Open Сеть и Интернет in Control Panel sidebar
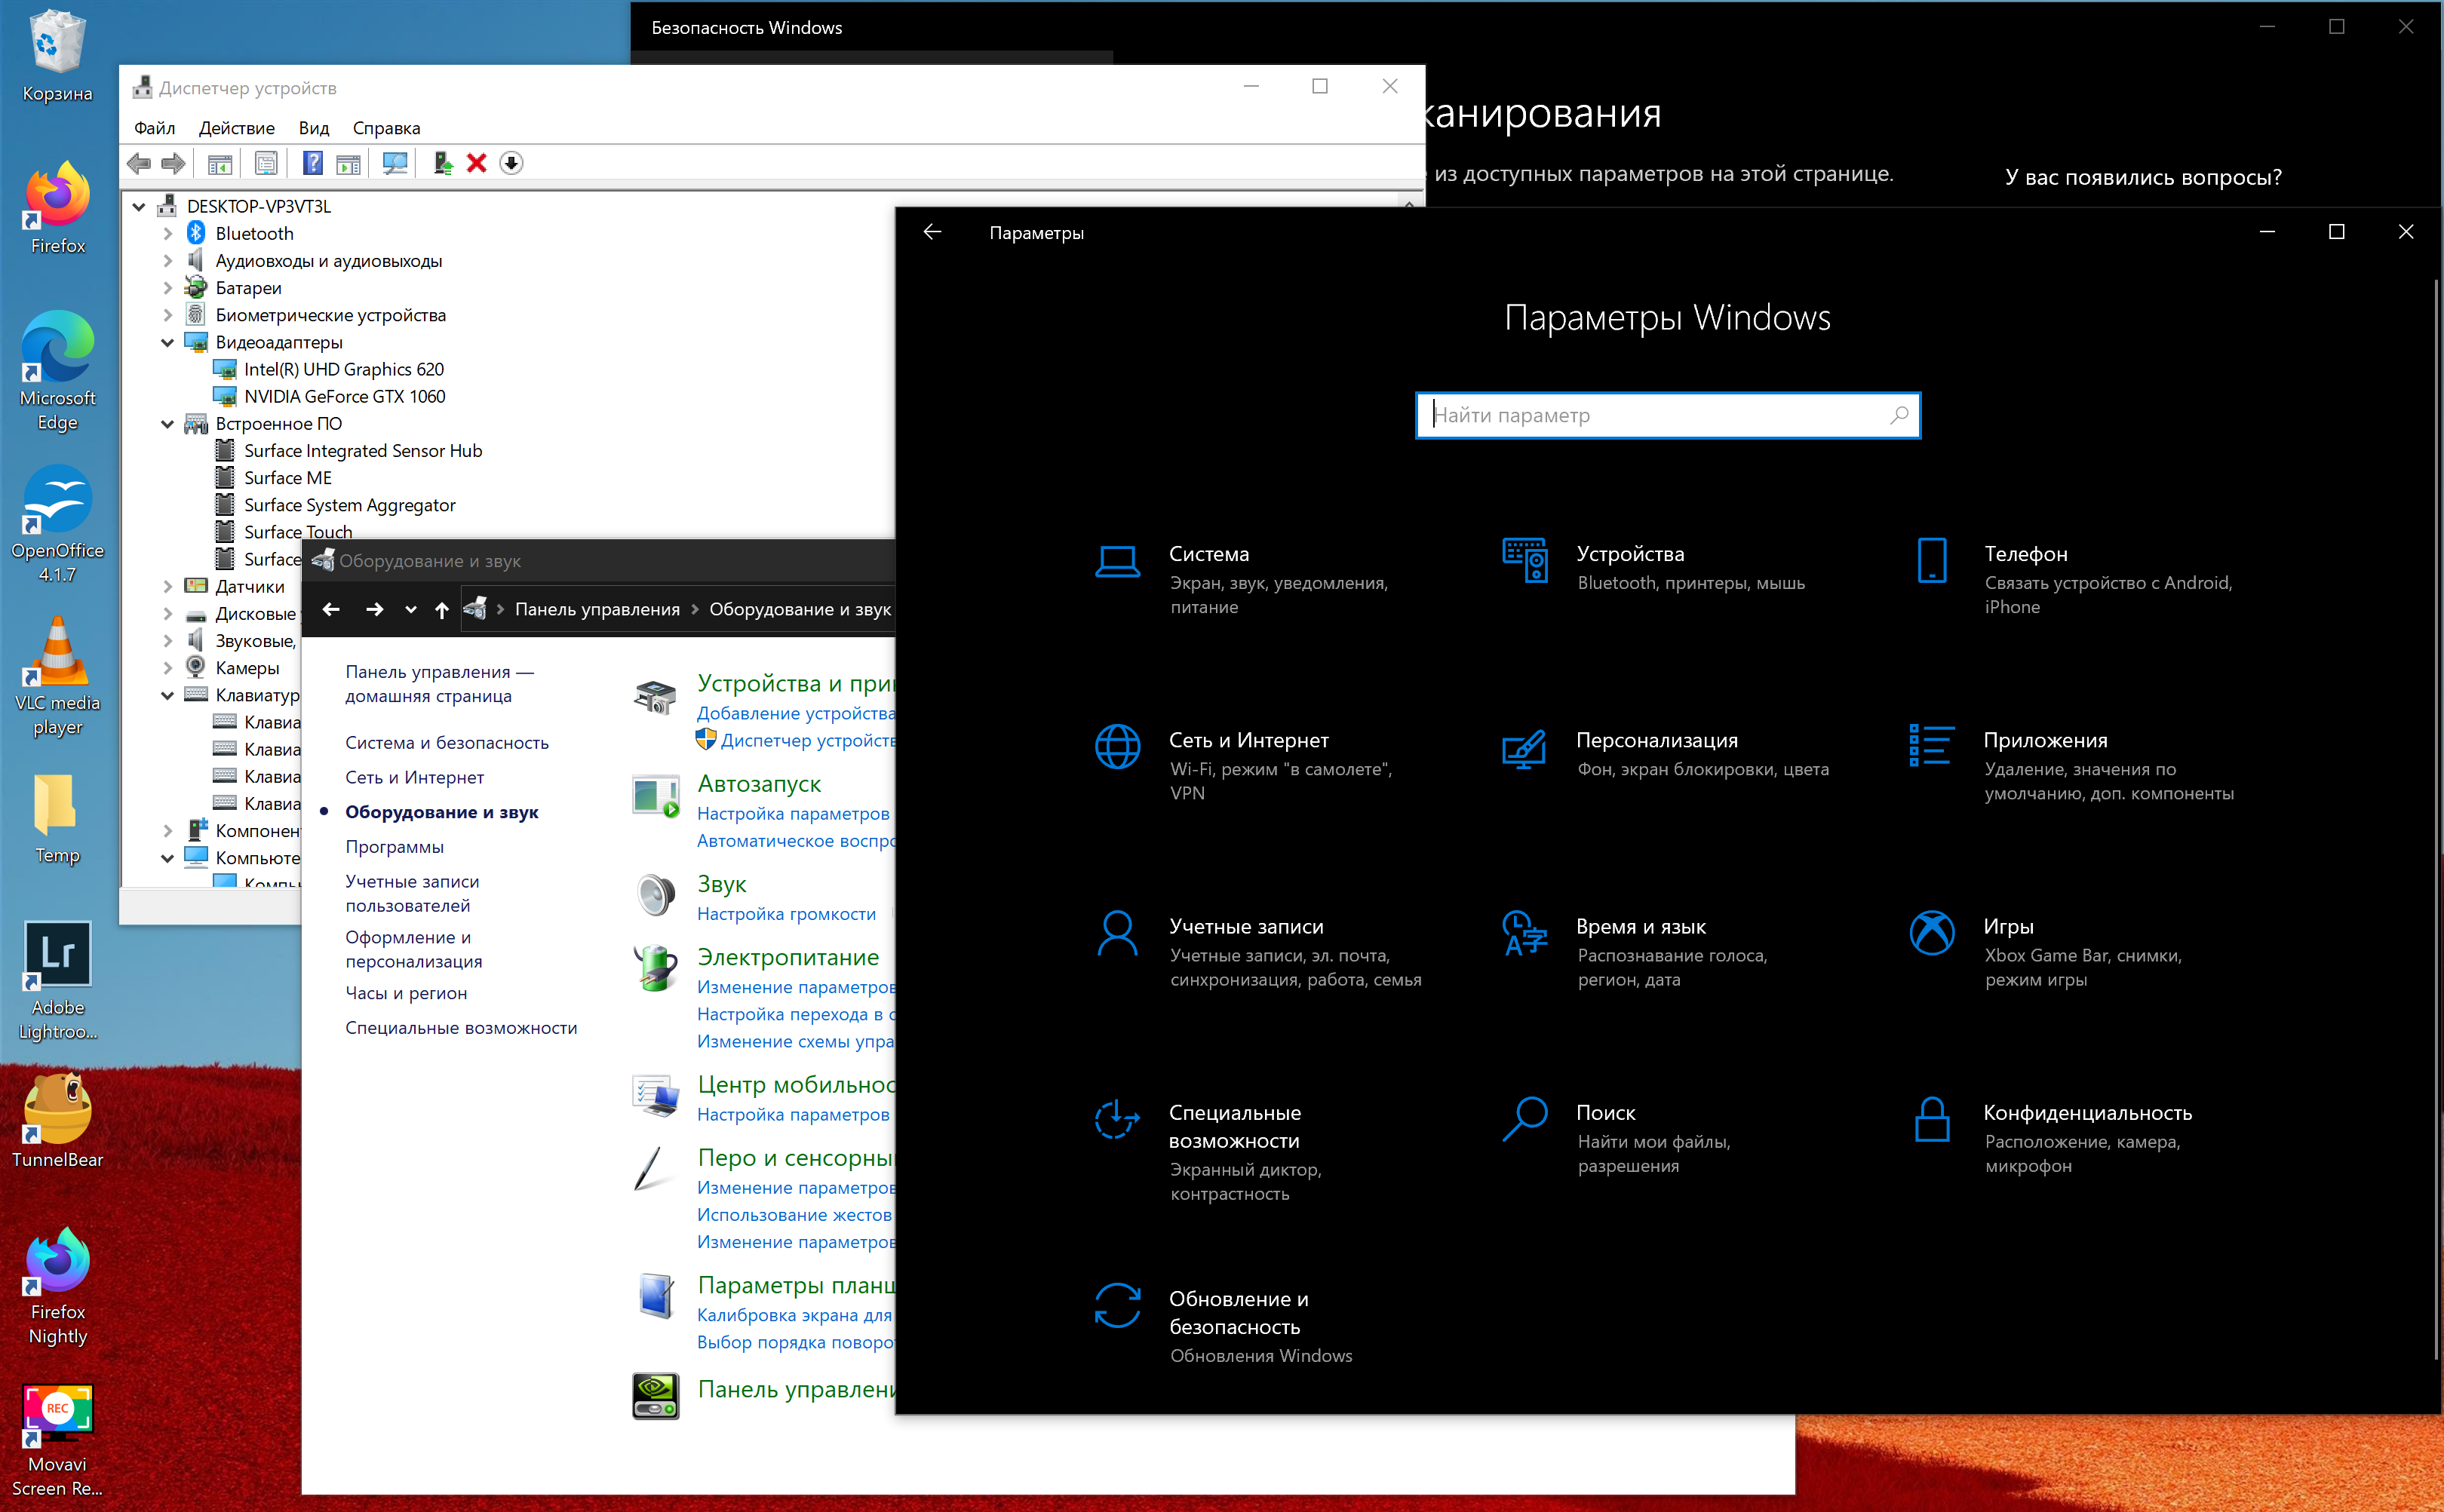The image size is (2444, 1512). coord(414,777)
